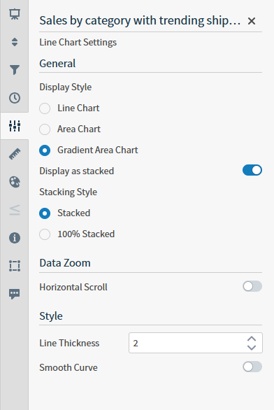Select the Line Chart radio button
Image resolution: width=274 pixels, height=410 pixels.
point(45,108)
